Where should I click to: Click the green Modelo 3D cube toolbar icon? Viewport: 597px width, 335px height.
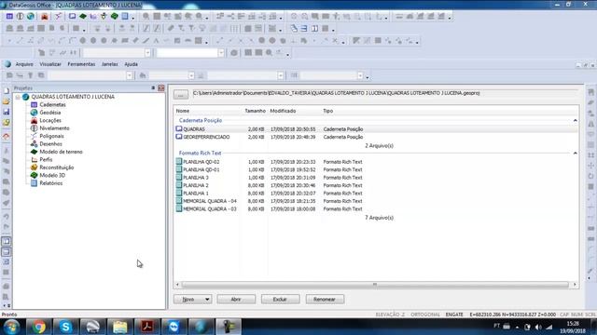point(114,17)
